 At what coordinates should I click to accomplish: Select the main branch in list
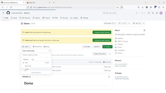(36, 63)
